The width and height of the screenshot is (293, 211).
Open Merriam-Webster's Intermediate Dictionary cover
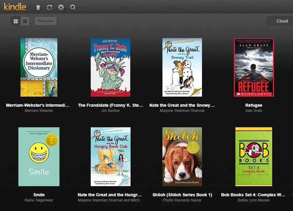pyautogui.click(x=39, y=67)
